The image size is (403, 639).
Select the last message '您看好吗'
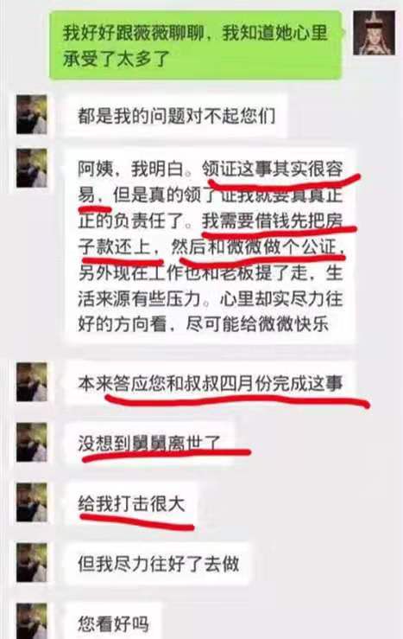113,622
